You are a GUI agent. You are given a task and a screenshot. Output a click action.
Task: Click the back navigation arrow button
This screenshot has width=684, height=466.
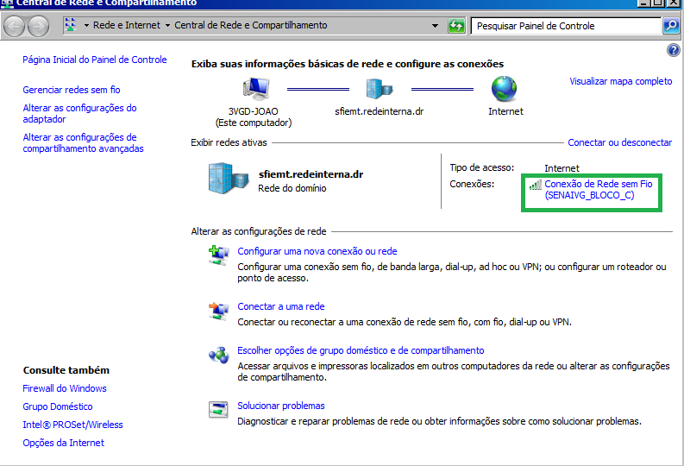click(x=15, y=26)
